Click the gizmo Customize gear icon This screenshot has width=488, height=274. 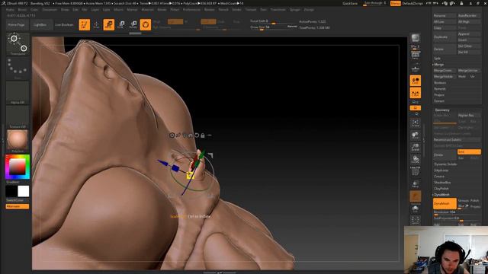[172, 135]
